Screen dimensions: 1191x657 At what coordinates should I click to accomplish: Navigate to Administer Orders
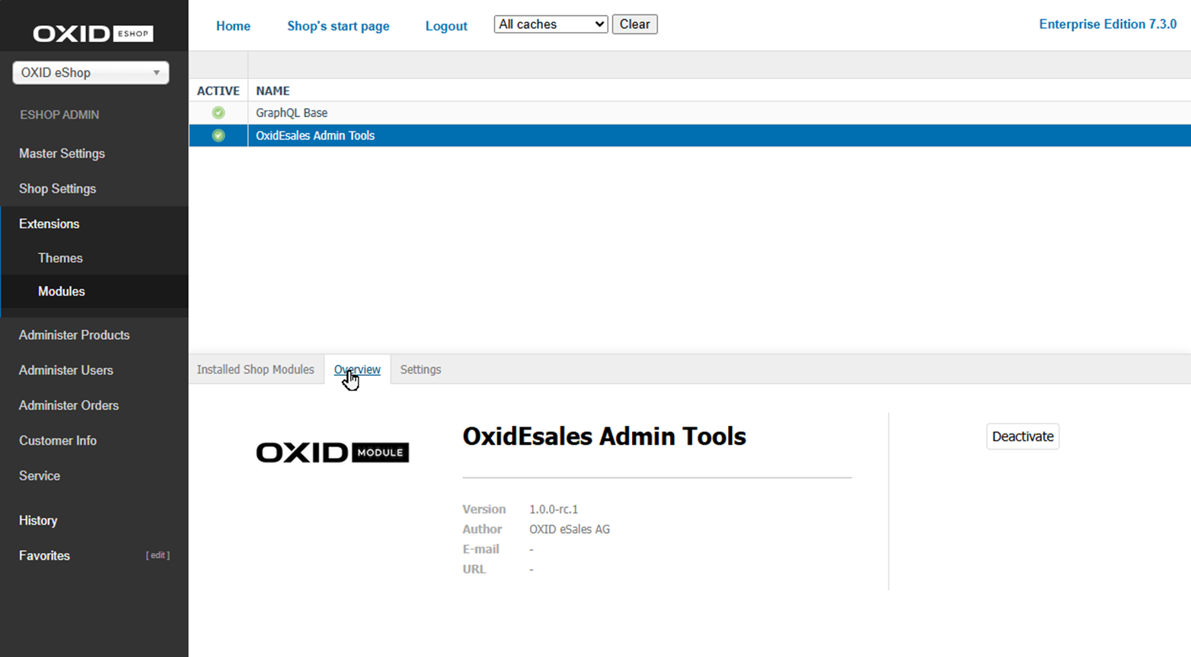point(69,405)
